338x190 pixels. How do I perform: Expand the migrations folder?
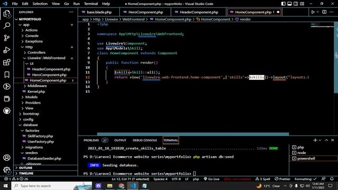pyautogui.click(x=46, y=147)
